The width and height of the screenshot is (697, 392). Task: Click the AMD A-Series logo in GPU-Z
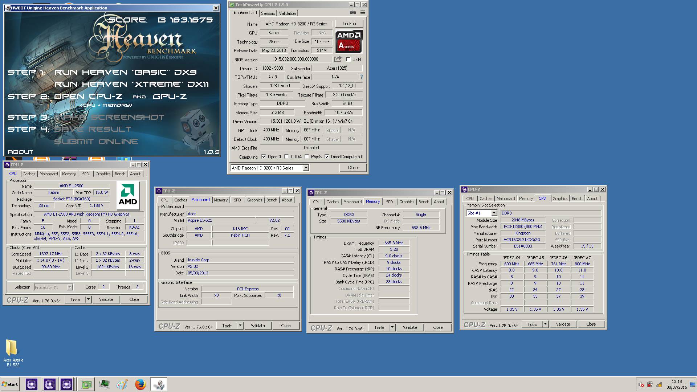coord(349,41)
